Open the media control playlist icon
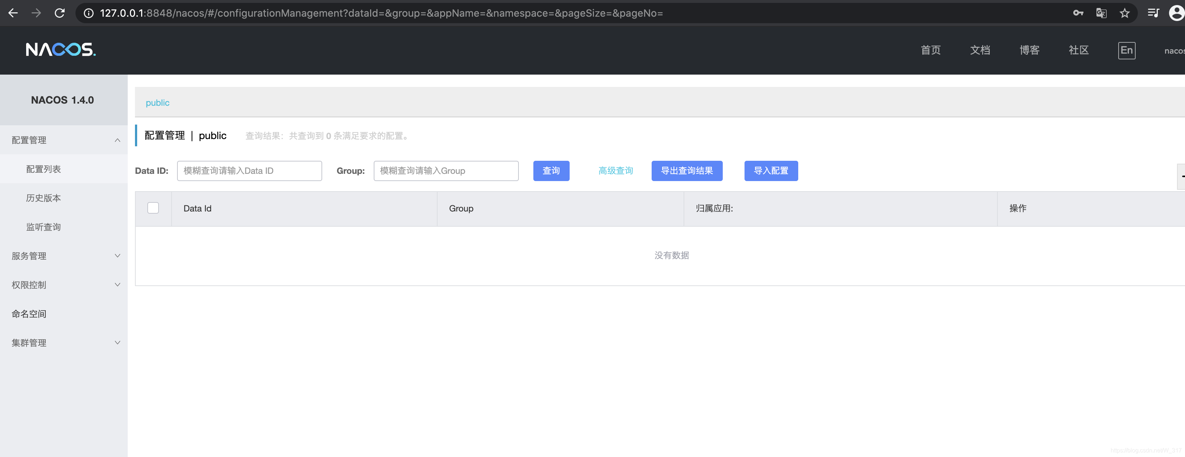The image size is (1185, 457). tap(1153, 13)
